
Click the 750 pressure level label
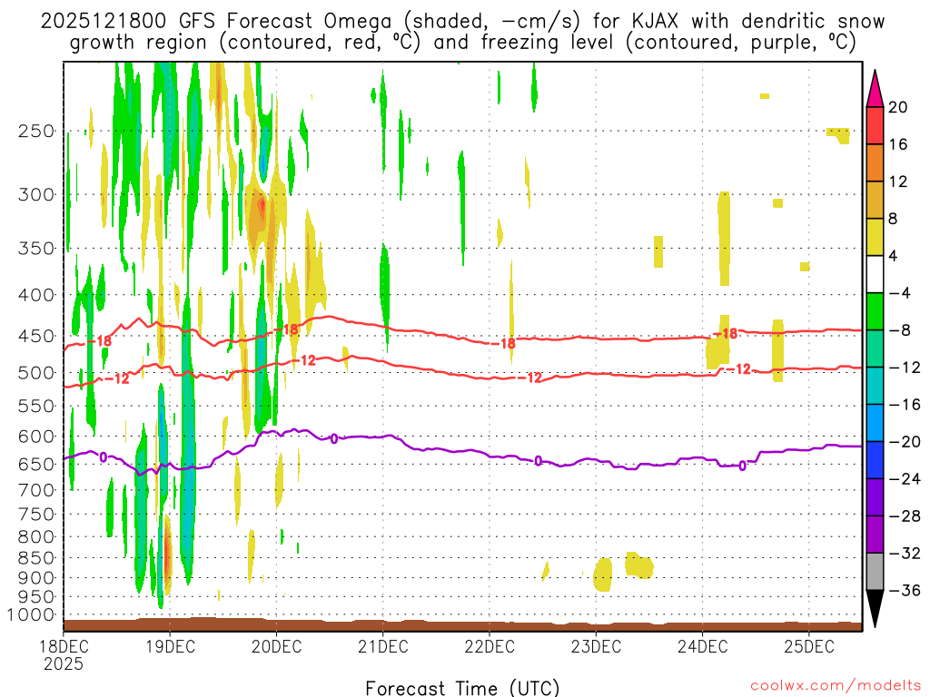coord(36,514)
